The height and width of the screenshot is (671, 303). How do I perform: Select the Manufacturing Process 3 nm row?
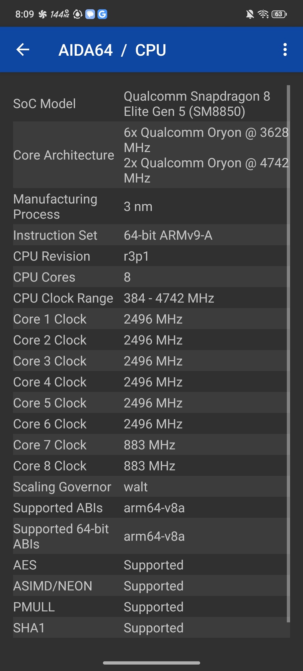pos(151,206)
